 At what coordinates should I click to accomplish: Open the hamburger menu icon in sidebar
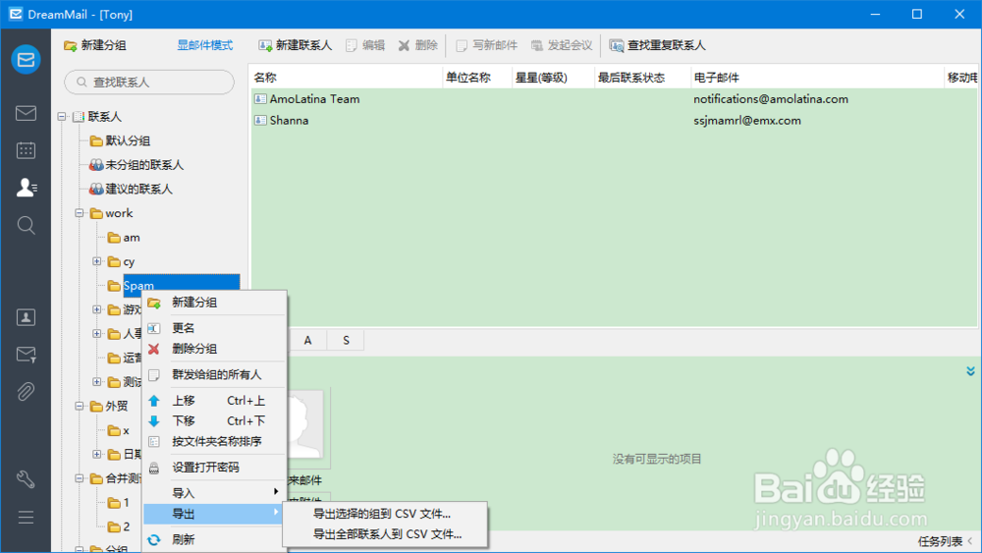pyautogui.click(x=26, y=518)
